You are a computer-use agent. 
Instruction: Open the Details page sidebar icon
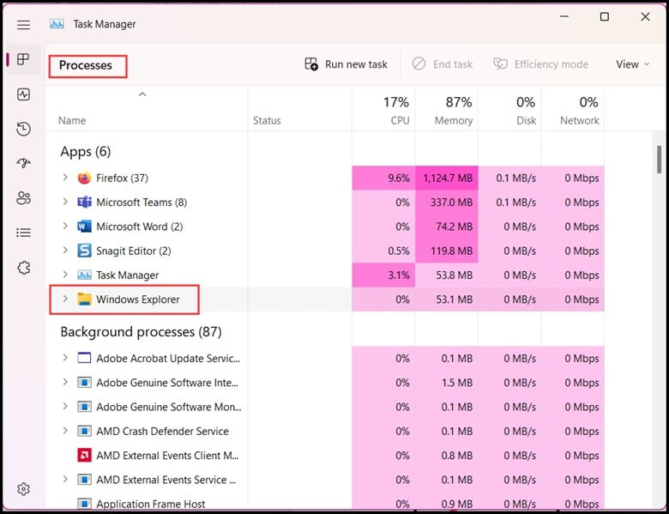pos(23,233)
